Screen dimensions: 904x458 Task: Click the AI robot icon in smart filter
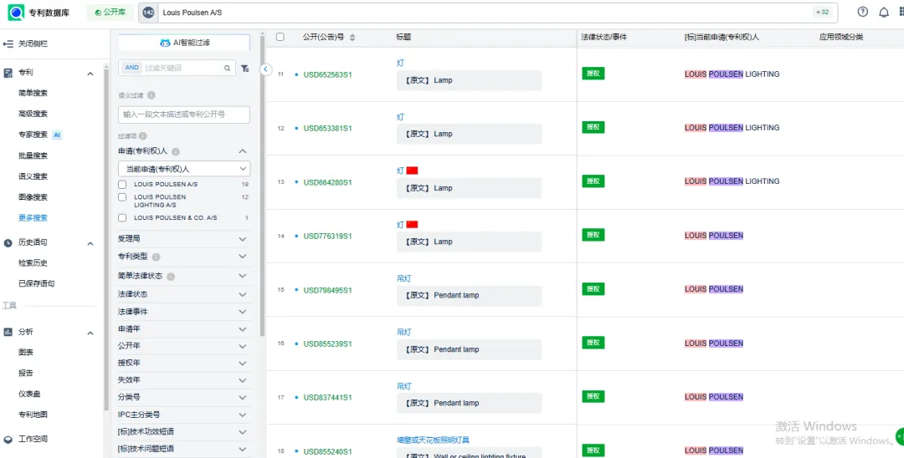tap(165, 43)
